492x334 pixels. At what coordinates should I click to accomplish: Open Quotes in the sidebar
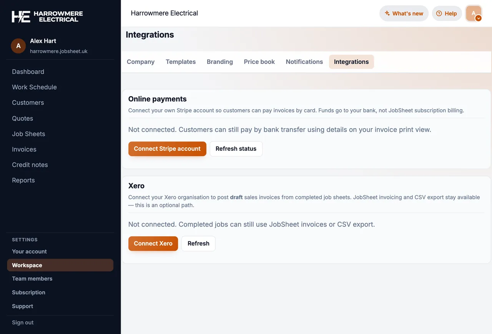point(23,119)
